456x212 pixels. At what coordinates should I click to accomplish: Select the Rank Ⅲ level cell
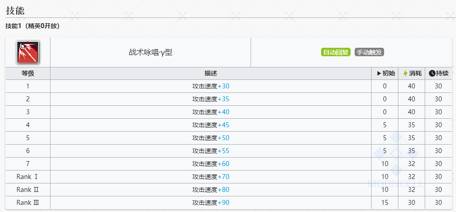coord(28,203)
